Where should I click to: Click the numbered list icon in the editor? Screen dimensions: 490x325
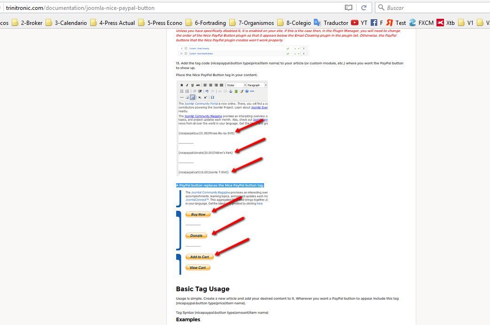[187, 91]
